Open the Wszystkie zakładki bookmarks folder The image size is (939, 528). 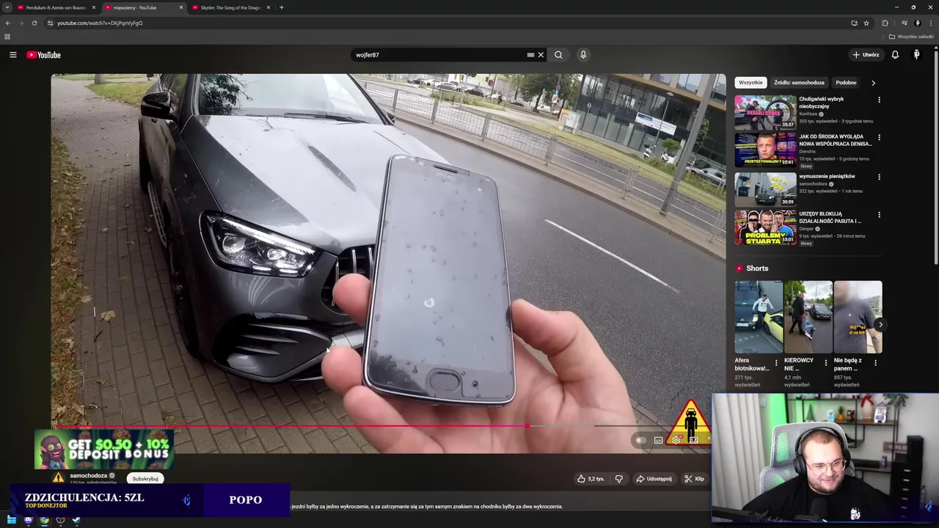click(911, 37)
